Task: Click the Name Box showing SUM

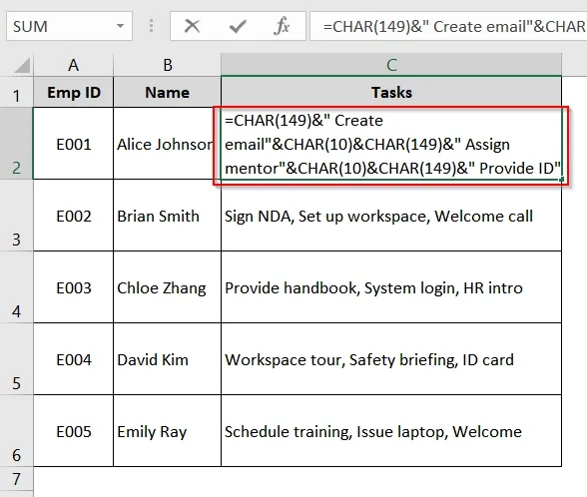Action: (x=69, y=26)
